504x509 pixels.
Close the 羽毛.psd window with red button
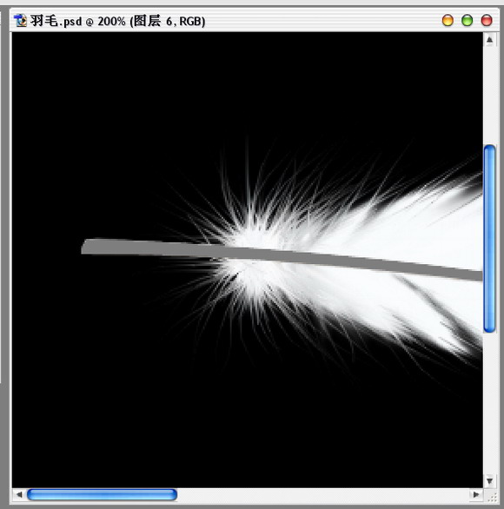pos(487,21)
